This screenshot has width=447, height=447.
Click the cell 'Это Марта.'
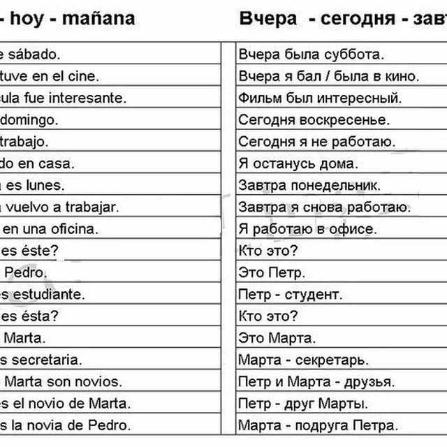click(342, 337)
